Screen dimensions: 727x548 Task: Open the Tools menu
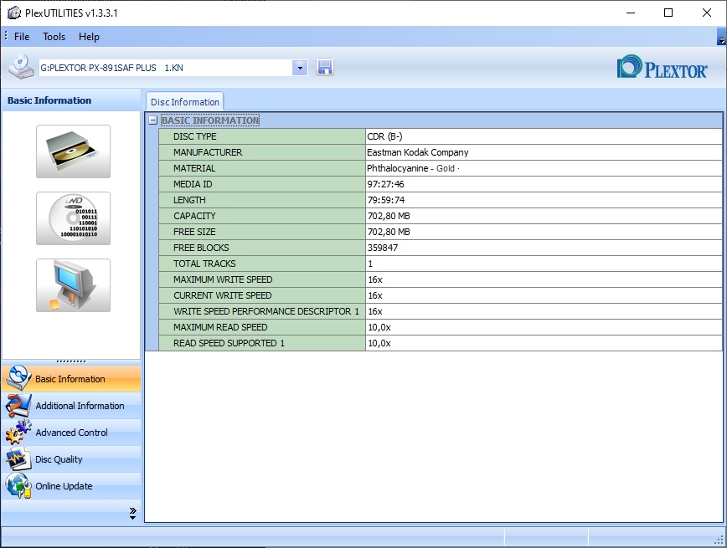point(54,37)
